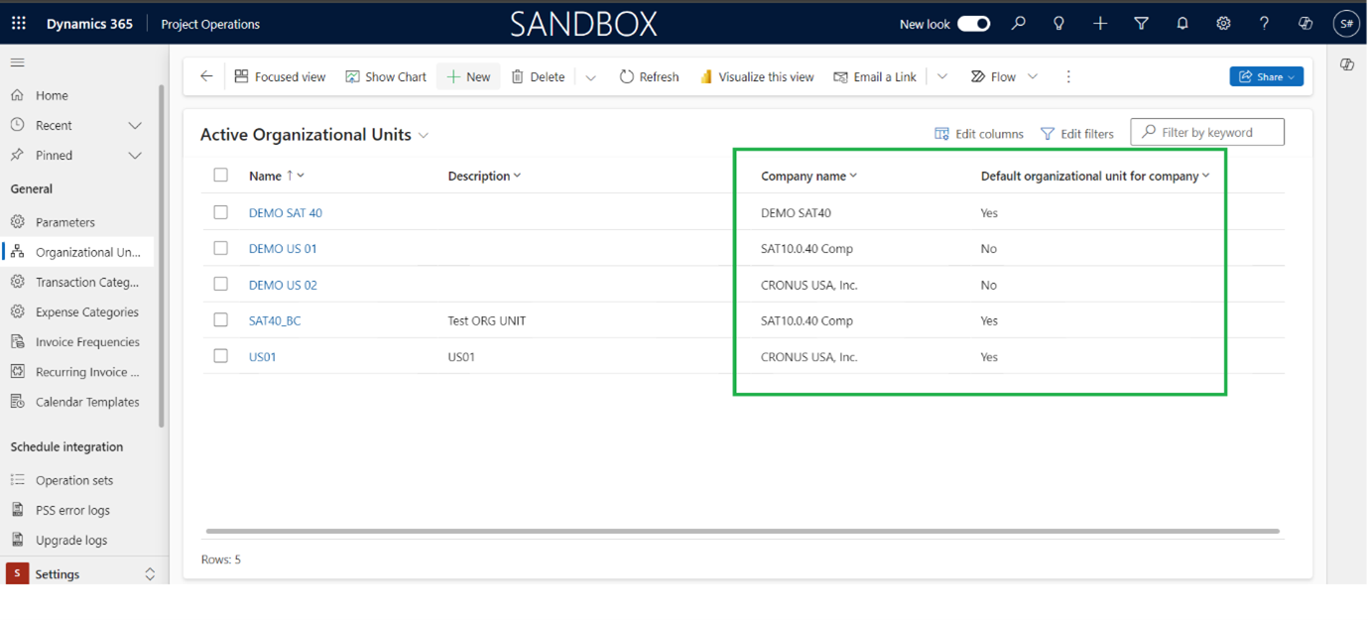This screenshot has width=1368, height=620.
Task: Check the DEMO US 01 row checkbox
Action: click(221, 248)
